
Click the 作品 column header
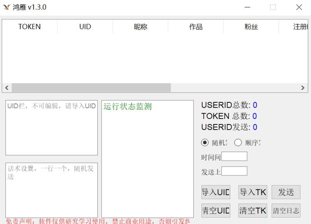(x=196, y=27)
